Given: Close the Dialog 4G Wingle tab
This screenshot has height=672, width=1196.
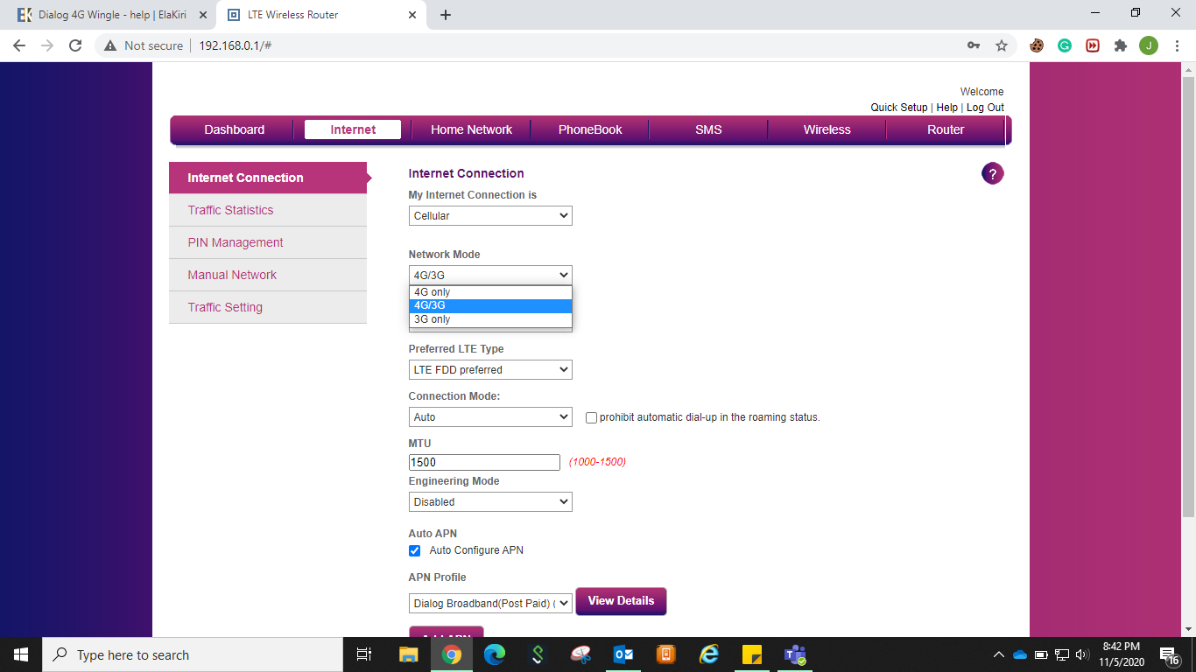Looking at the screenshot, I should pos(203,15).
